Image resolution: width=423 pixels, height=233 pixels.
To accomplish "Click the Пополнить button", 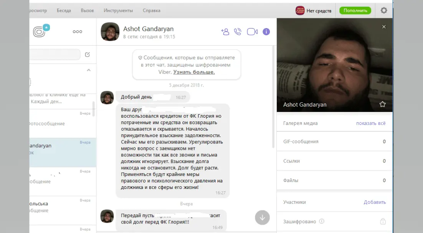I will point(355,10).
